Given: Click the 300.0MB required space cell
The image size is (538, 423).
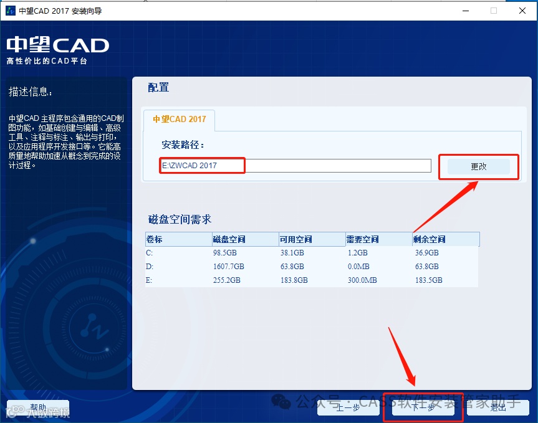Looking at the screenshot, I should coord(362,280).
